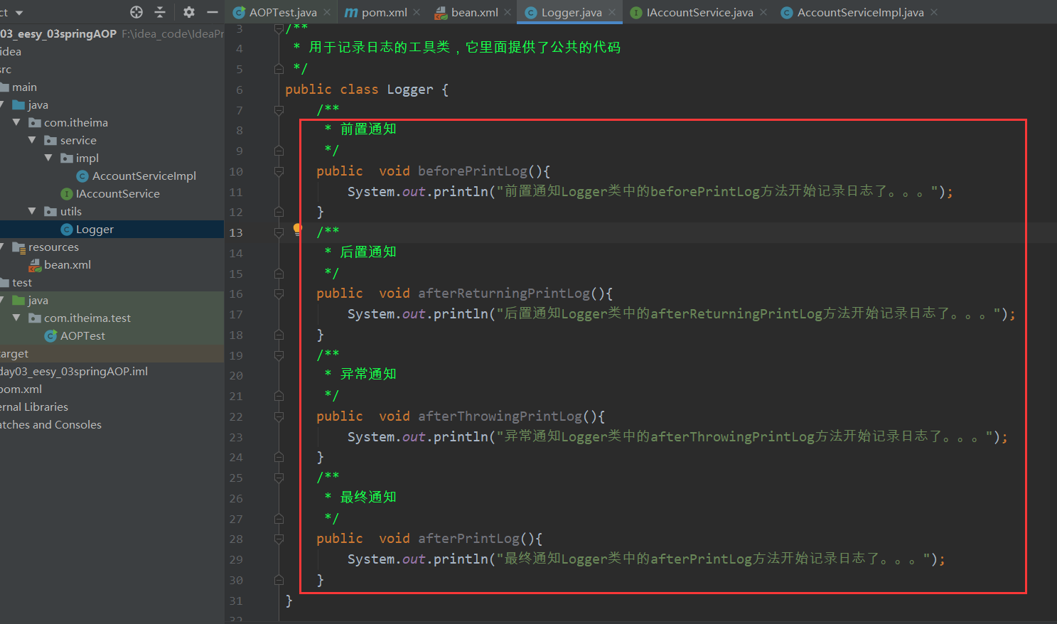This screenshot has height=624, width=1057.
Task: Fold the afterThrowingPrintLog method at line 22
Action: (x=279, y=416)
